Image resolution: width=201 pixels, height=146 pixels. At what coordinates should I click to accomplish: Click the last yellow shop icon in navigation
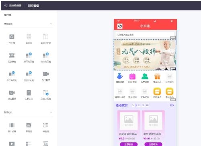(170, 91)
